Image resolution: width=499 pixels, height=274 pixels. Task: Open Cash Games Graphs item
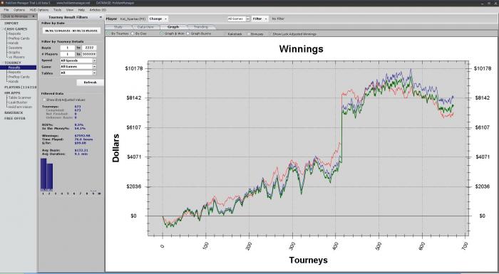(14, 53)
